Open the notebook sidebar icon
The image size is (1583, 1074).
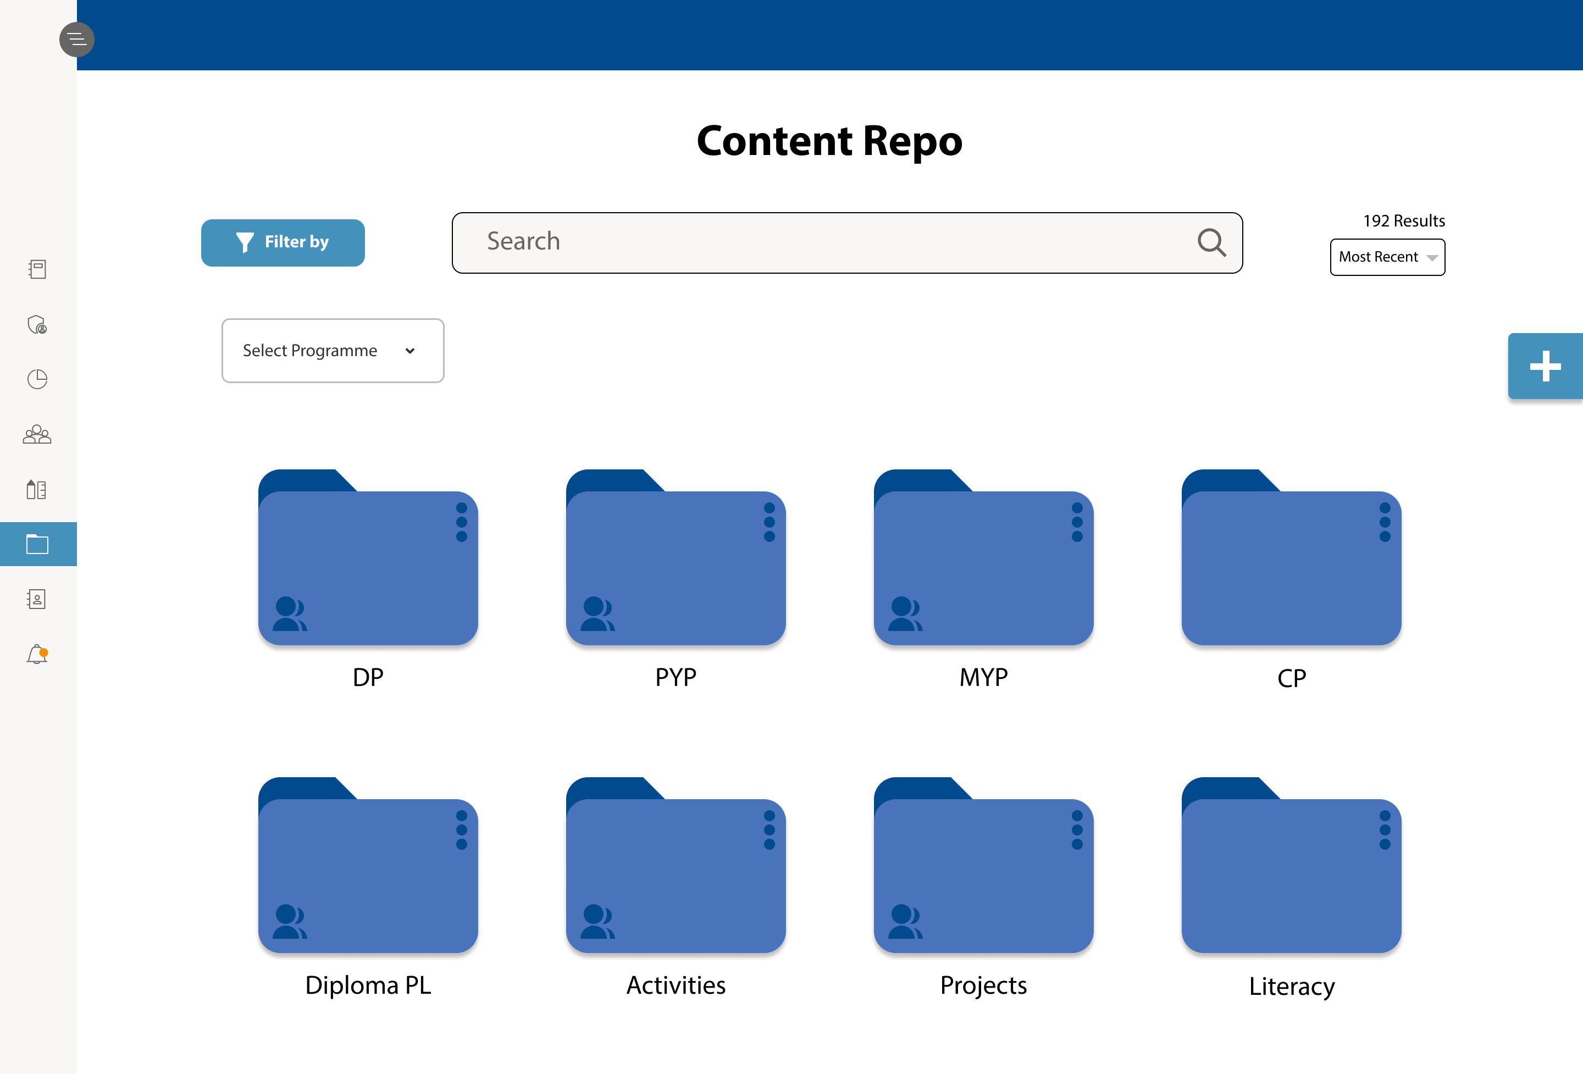pyautogui.click(x=37, y=270)
